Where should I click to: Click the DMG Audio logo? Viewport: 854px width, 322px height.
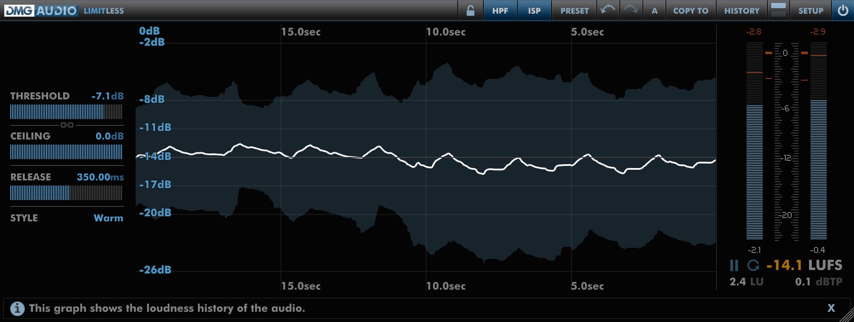(x=41, y=11)
